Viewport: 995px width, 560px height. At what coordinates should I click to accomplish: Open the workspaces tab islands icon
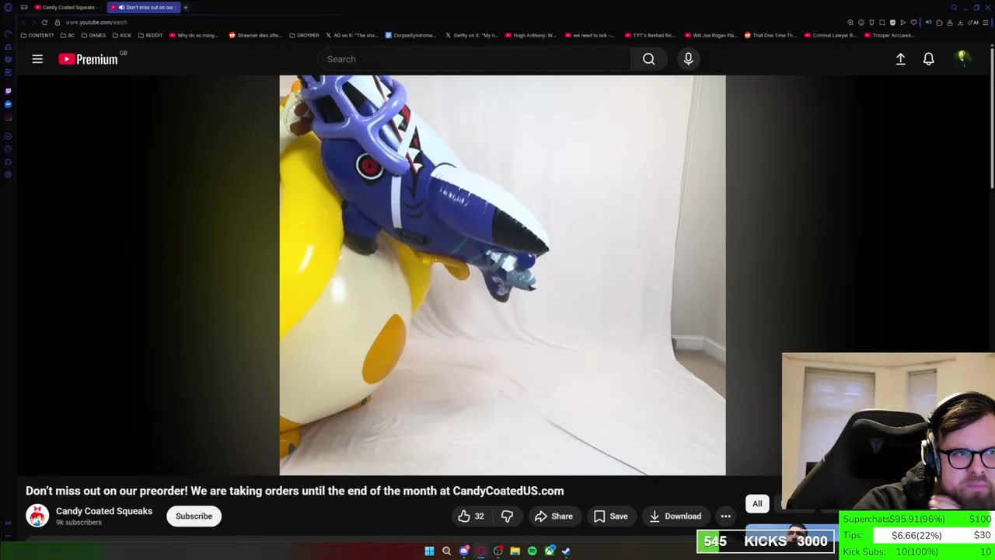[24, 7]
